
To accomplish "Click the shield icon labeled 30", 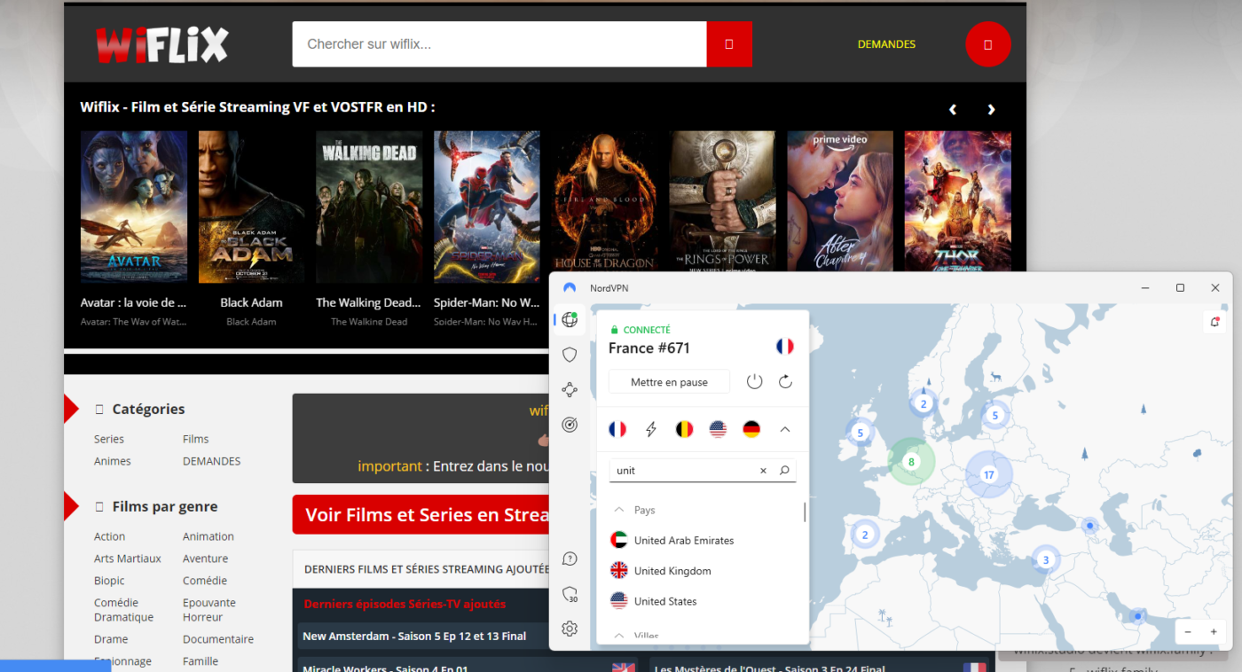I will coord(570,594).
